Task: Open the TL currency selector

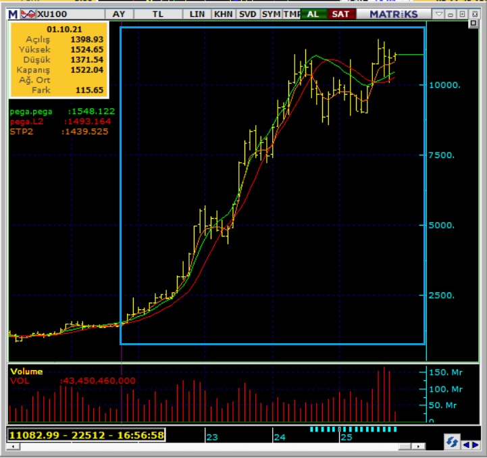Action: 157,14
